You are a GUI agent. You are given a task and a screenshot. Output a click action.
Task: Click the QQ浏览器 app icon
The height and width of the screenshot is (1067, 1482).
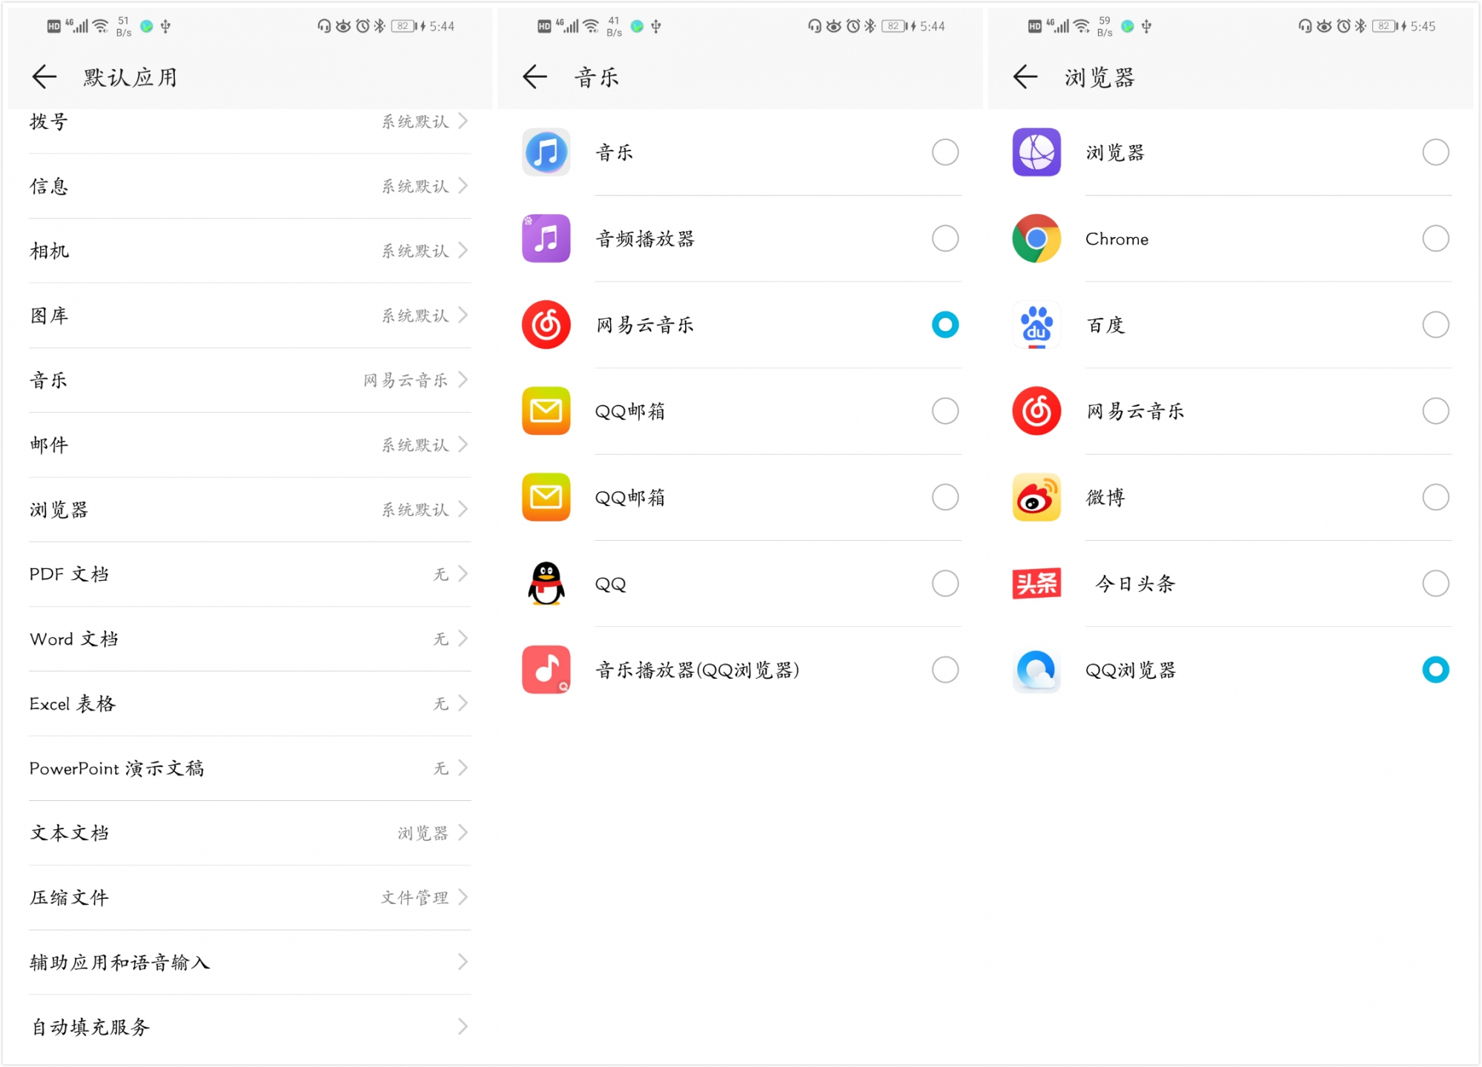(1036, 670)
